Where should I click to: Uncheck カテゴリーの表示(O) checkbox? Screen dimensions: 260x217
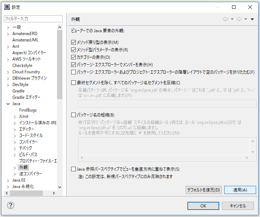coord(73,57)
